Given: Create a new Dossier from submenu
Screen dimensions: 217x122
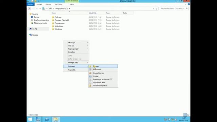Looking at the screenshot, I should tap(103, 66).
